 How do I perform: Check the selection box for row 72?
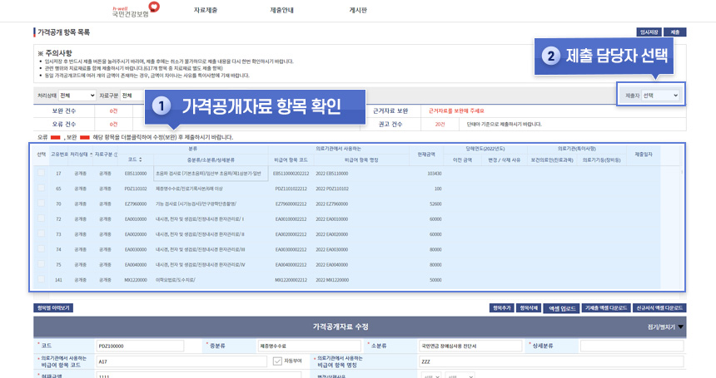click(41, 218)
